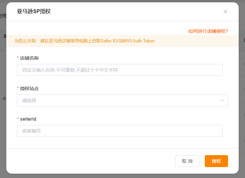Click the 授权站点 field label

click(29, 89)
